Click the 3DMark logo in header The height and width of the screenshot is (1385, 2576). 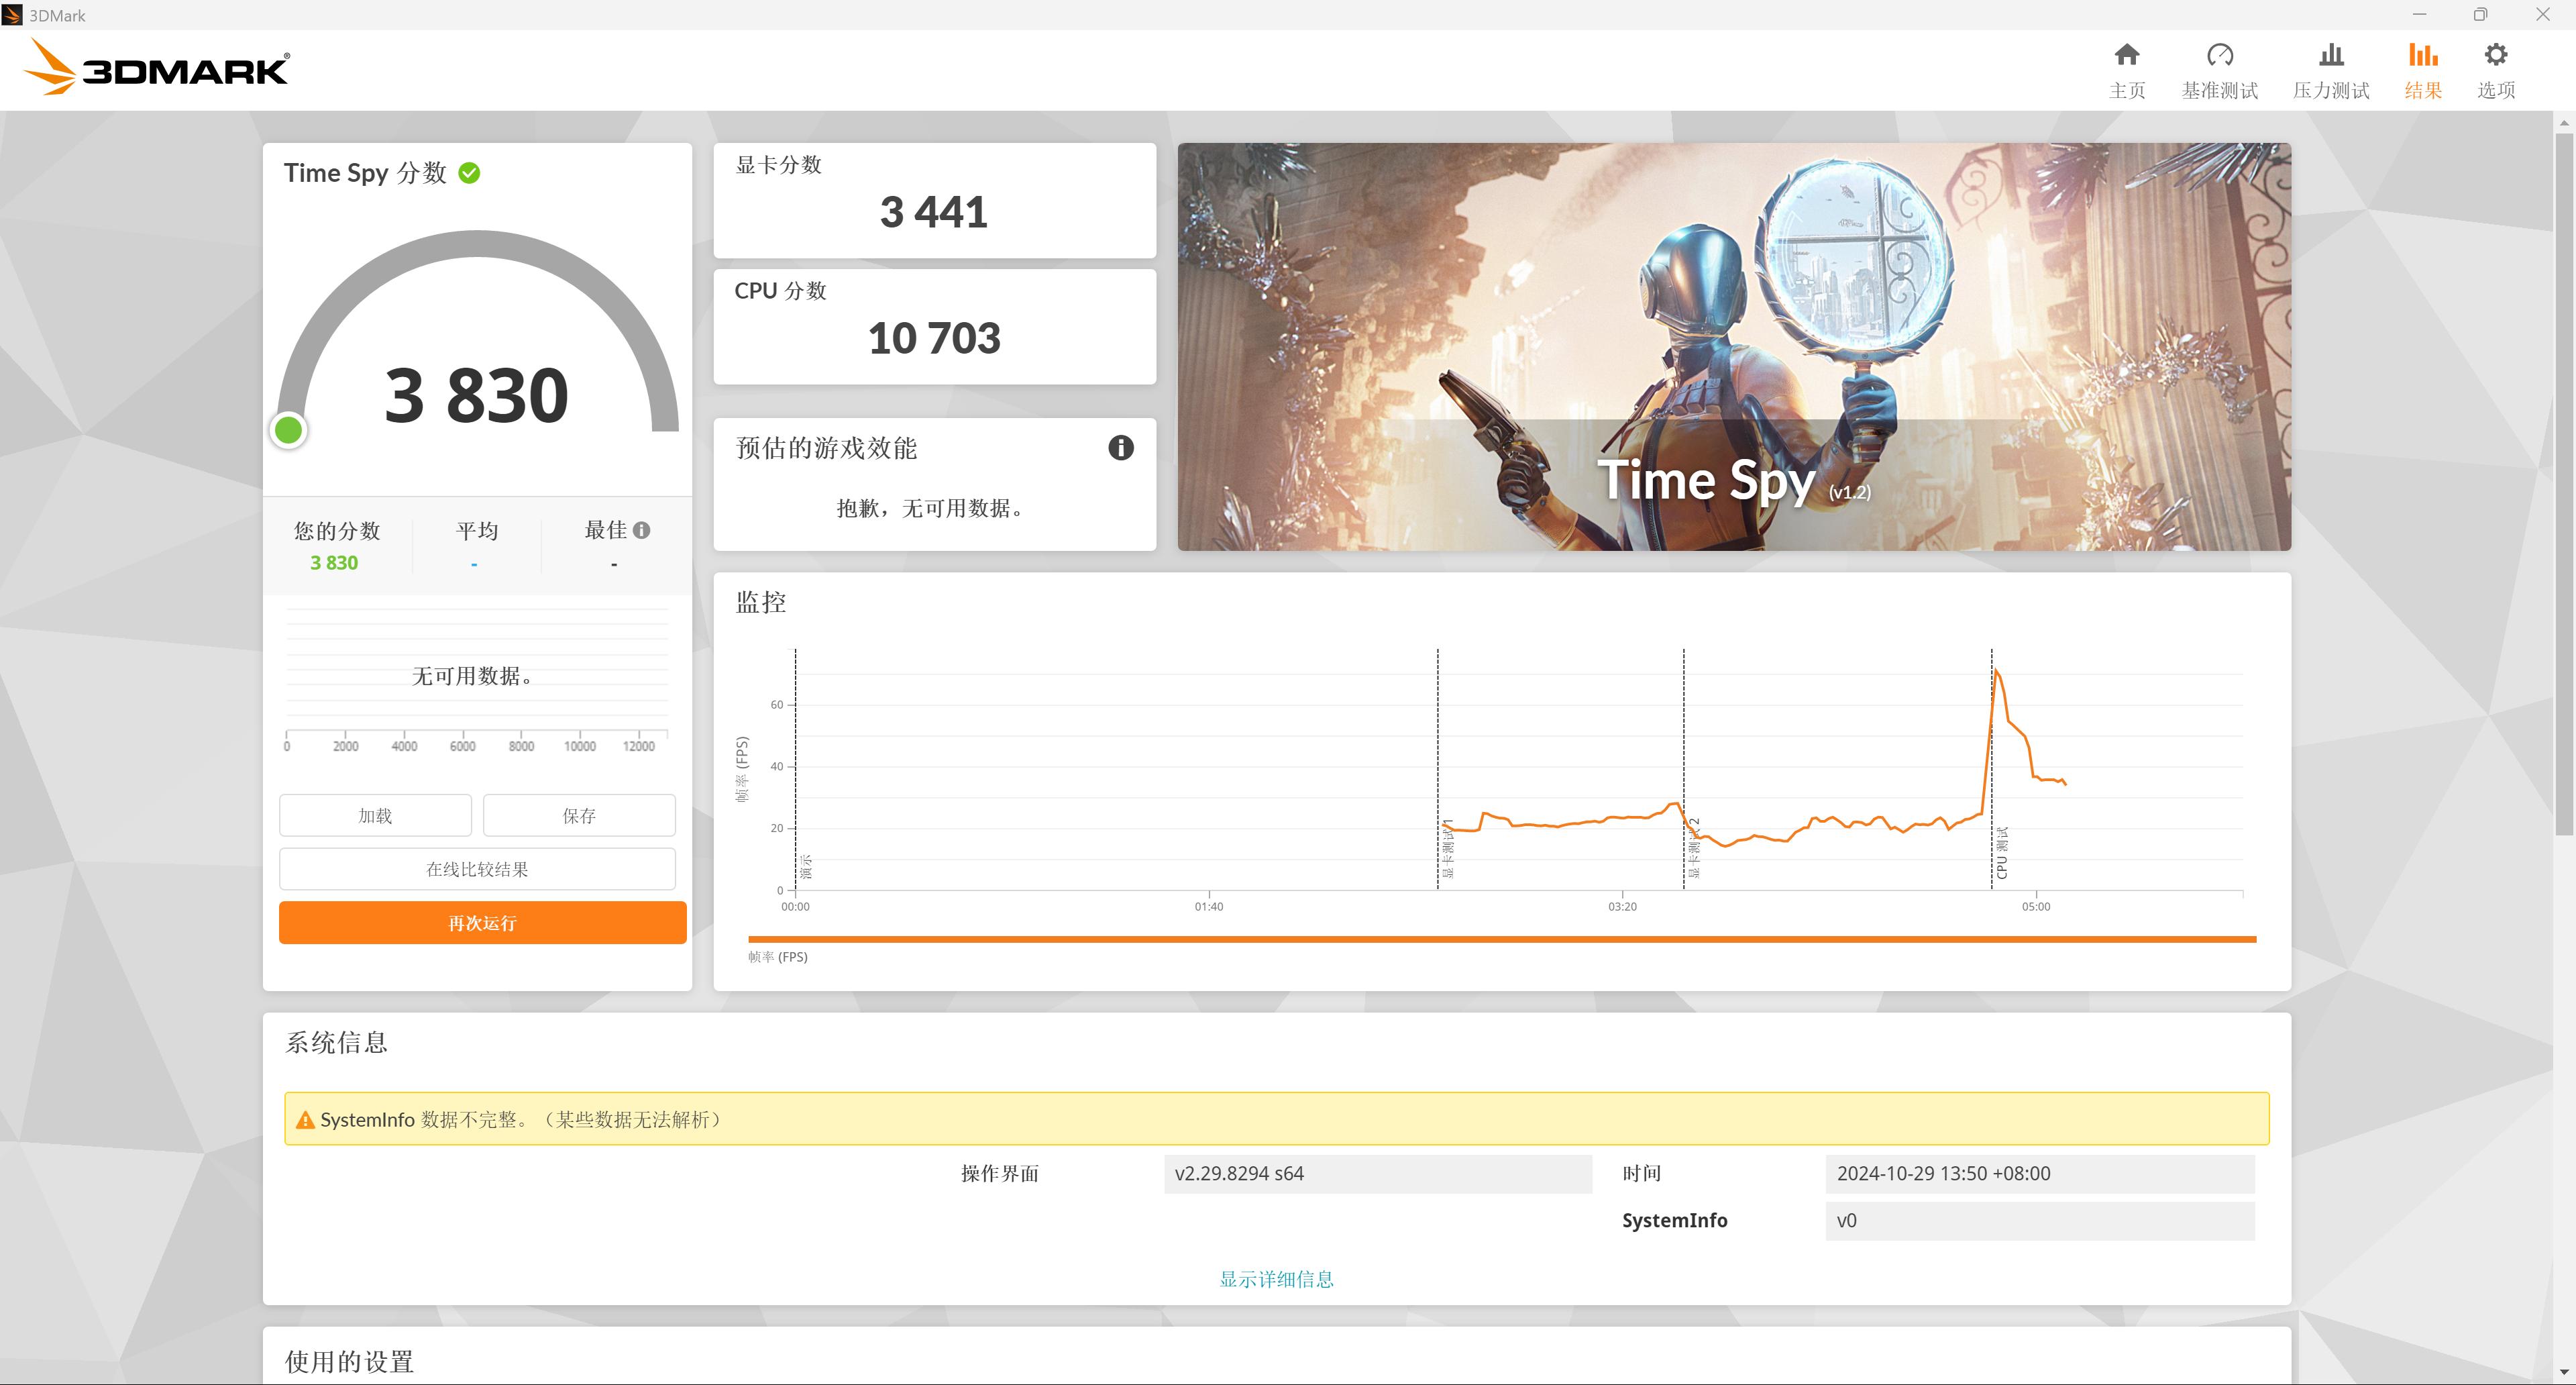click(x=157, y=68)
